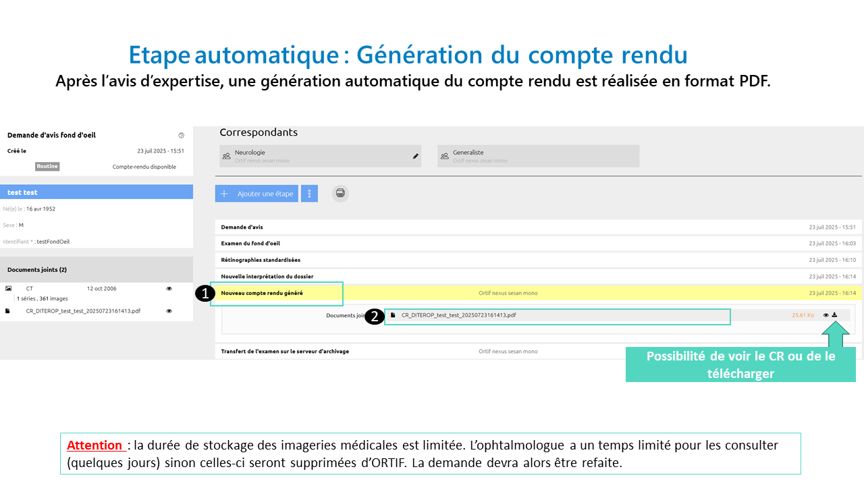Click the CT image icon in Documents joints
Viewport: 864px width, 486px height.
pos(8,288)
